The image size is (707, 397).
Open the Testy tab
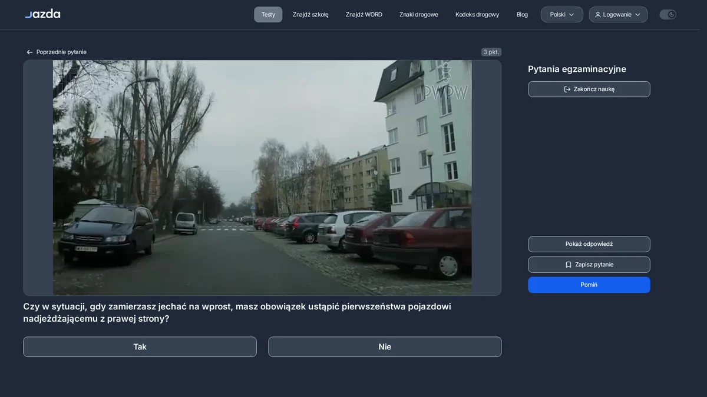268,15
